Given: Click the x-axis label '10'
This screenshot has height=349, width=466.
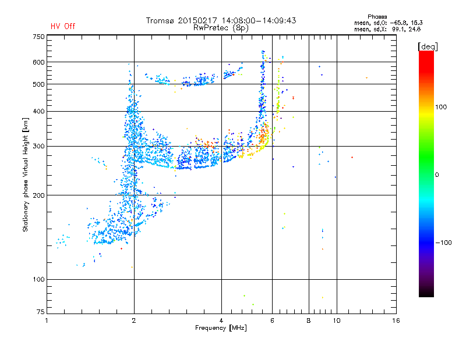Looking at the screenshot, I should pos(337,320).
